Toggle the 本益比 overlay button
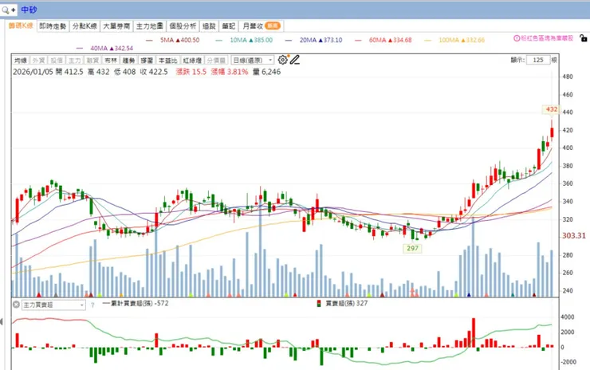This screenshot has width=590, height=370. point(167,61)
